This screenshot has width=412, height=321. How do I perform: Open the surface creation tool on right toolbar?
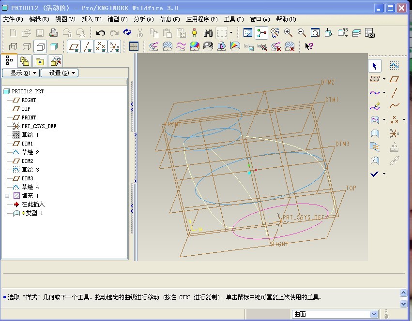click(375, 120)
